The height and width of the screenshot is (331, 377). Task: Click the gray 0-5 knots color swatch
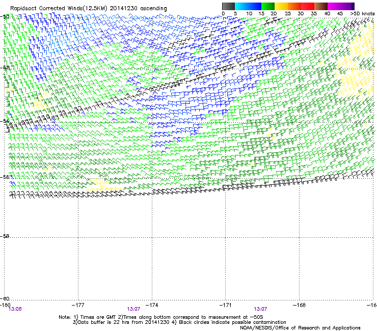pyautogui.click(x=229, y=6)
